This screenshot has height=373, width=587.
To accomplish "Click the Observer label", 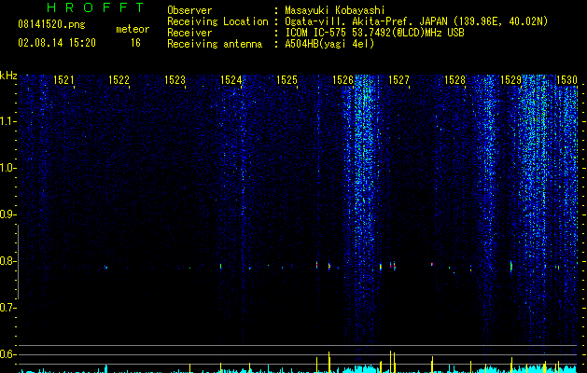I will point(189,10).
